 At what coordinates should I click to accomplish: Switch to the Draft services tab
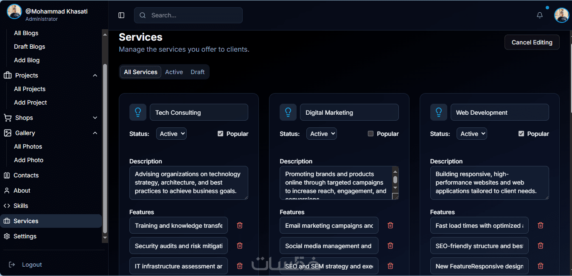click(x=198, y=72)
